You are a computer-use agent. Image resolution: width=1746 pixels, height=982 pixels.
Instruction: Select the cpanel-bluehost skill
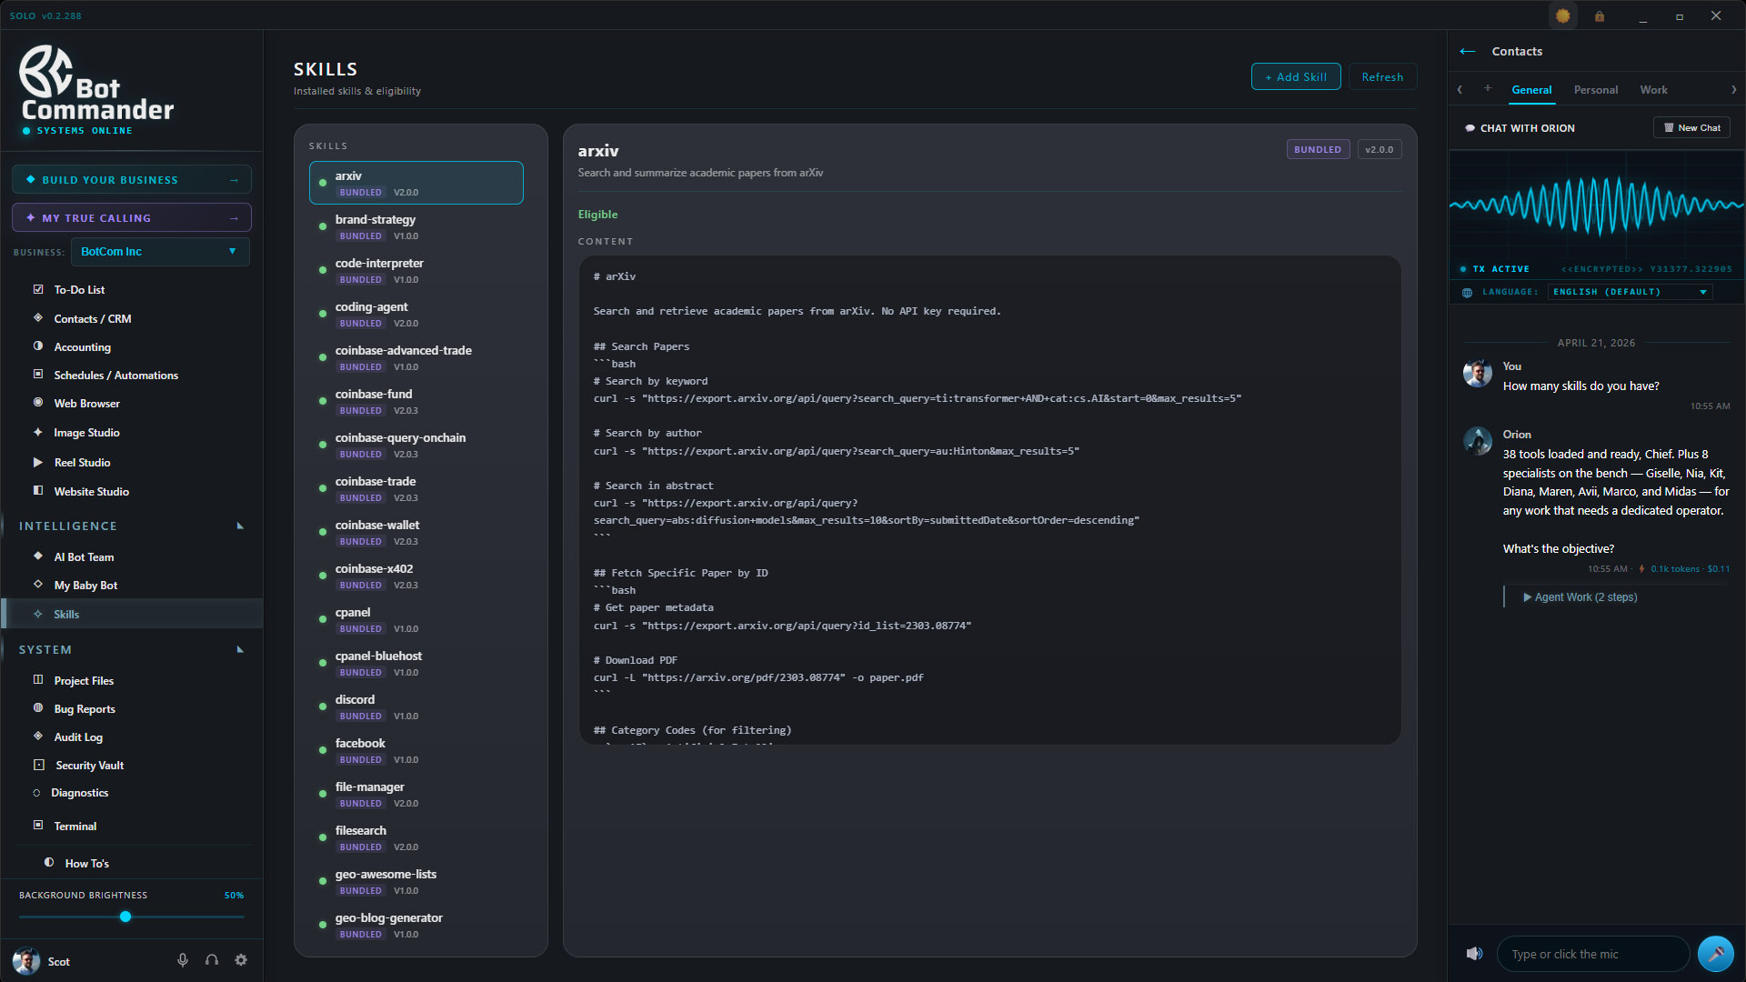[x=416, y=664]
